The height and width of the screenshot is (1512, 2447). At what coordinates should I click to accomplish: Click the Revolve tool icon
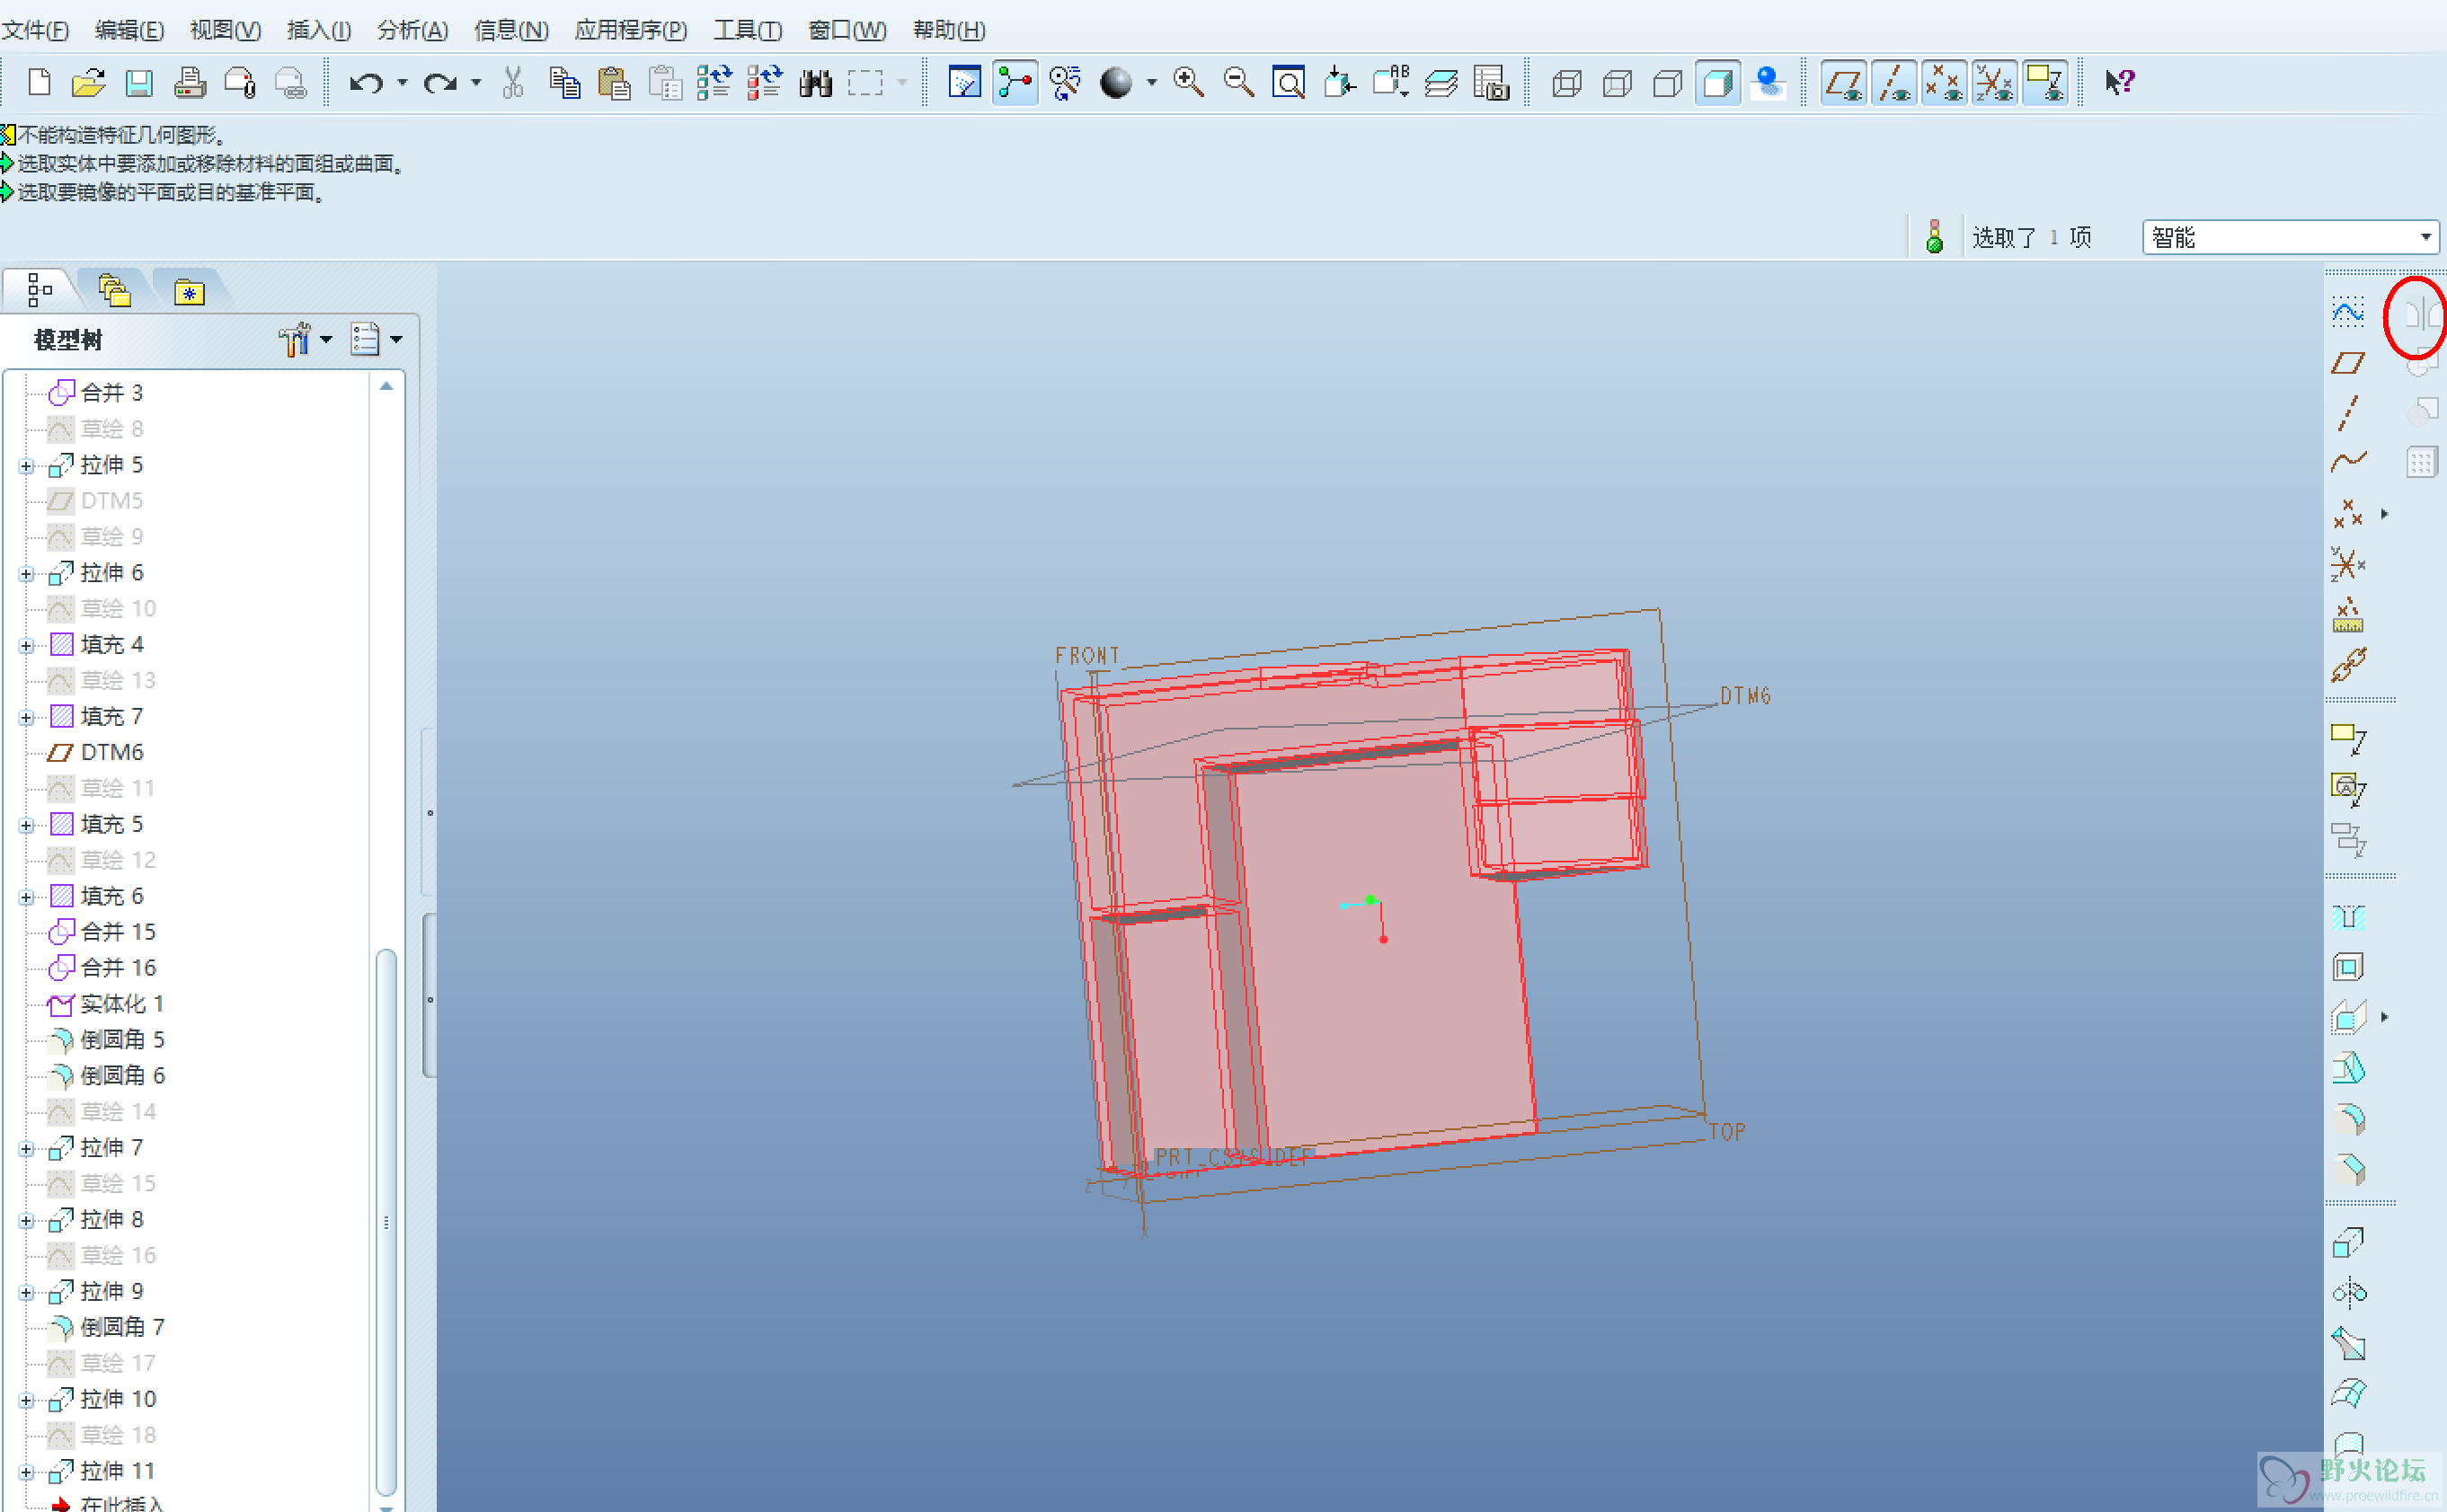pyautogui.click(x=2348, y=1293)
